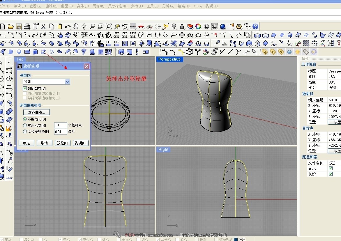Viewport: 341px width, 241px height.
Task: Click the Paste clipboard icon
Action: tap(60, 26)
